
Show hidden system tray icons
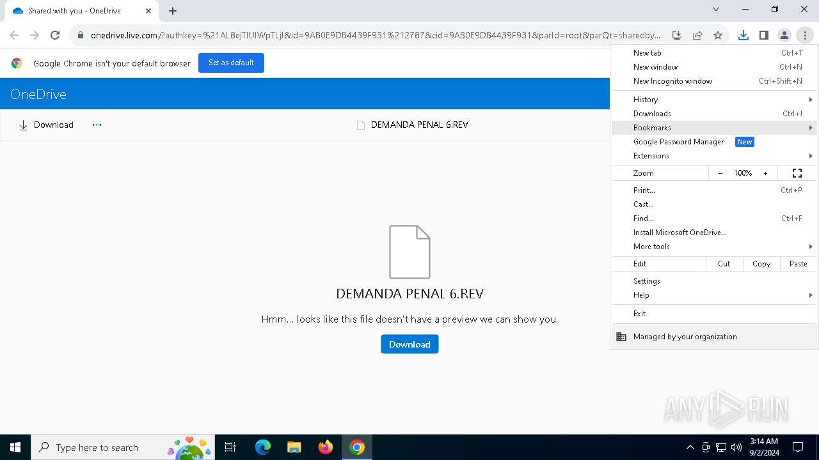tap(690, 447)
